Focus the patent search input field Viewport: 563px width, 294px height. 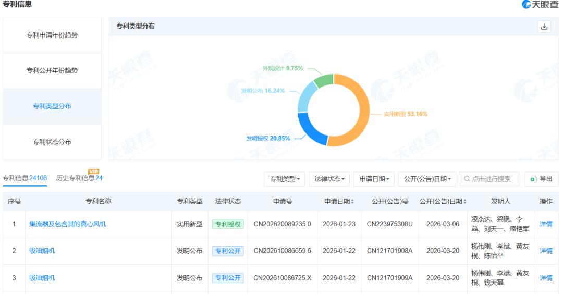[493, 179]
